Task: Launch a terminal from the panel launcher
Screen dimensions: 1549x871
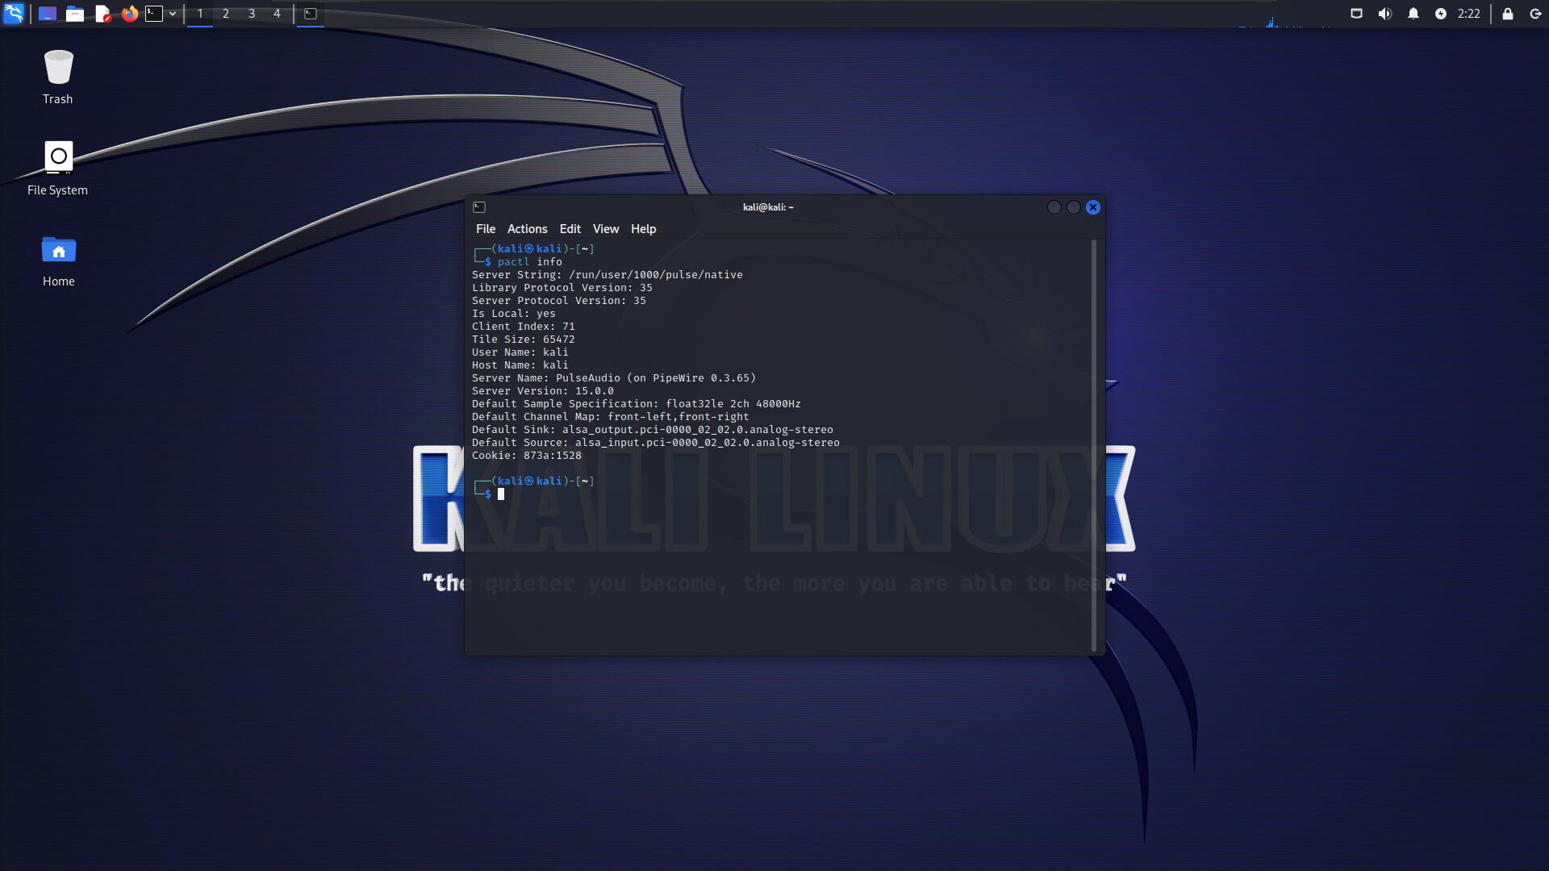Action: (x=154, y=13)
